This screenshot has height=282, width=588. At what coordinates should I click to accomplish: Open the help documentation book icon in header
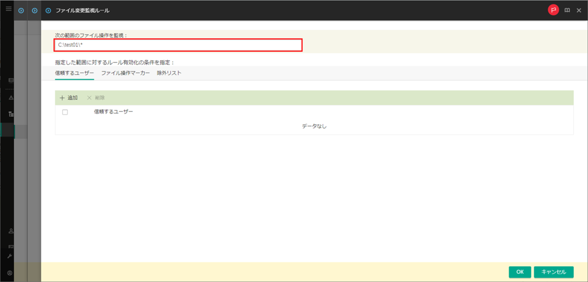click(566, 9)
